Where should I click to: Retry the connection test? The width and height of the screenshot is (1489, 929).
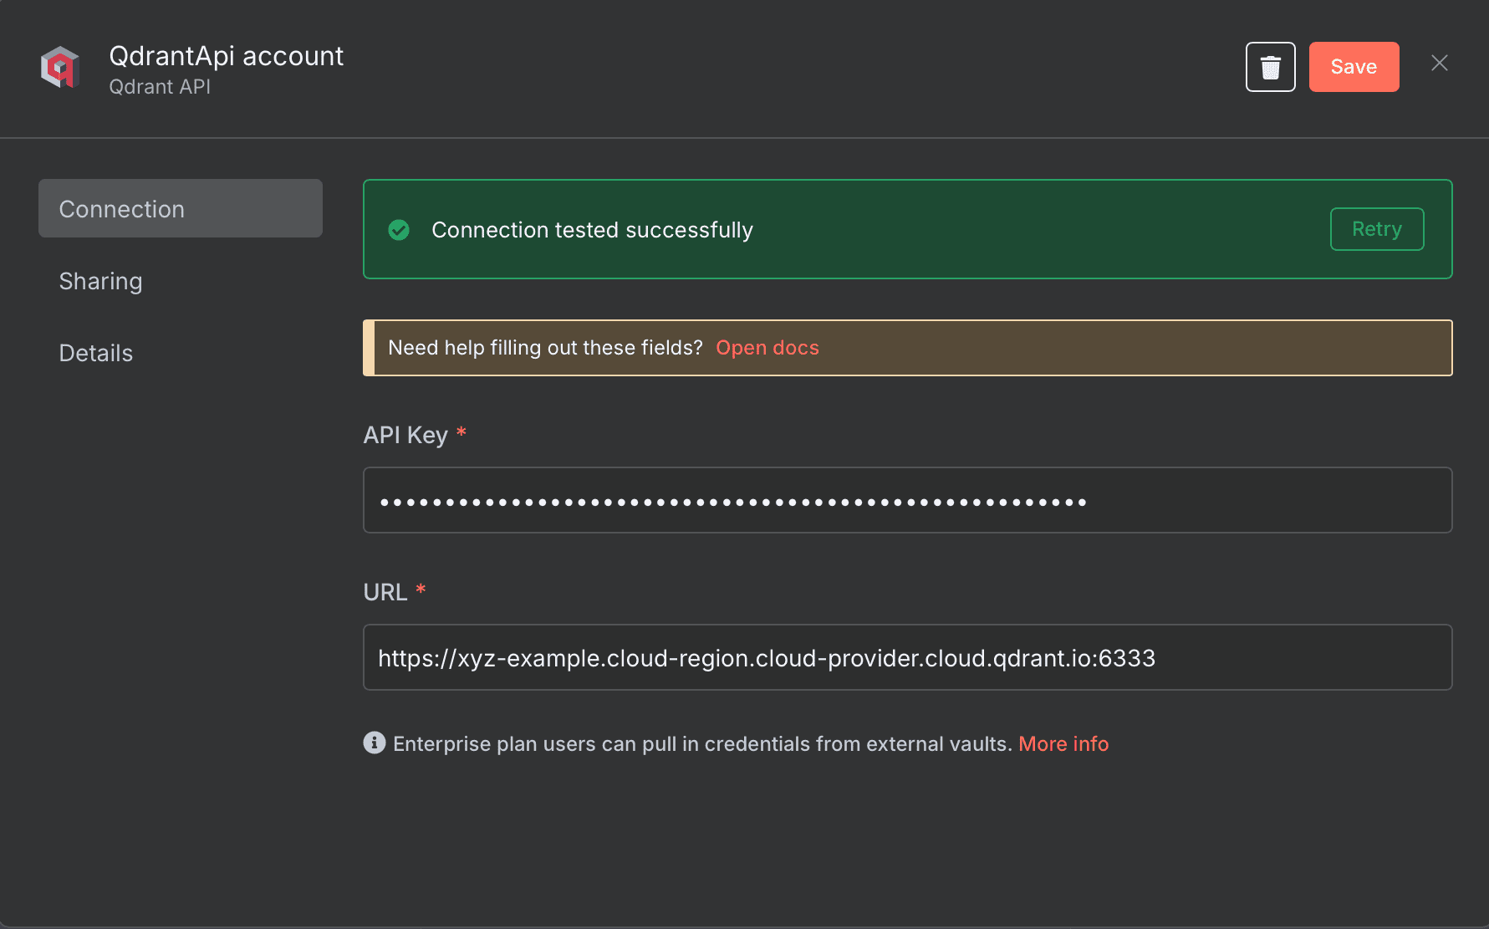(1376, 229)
